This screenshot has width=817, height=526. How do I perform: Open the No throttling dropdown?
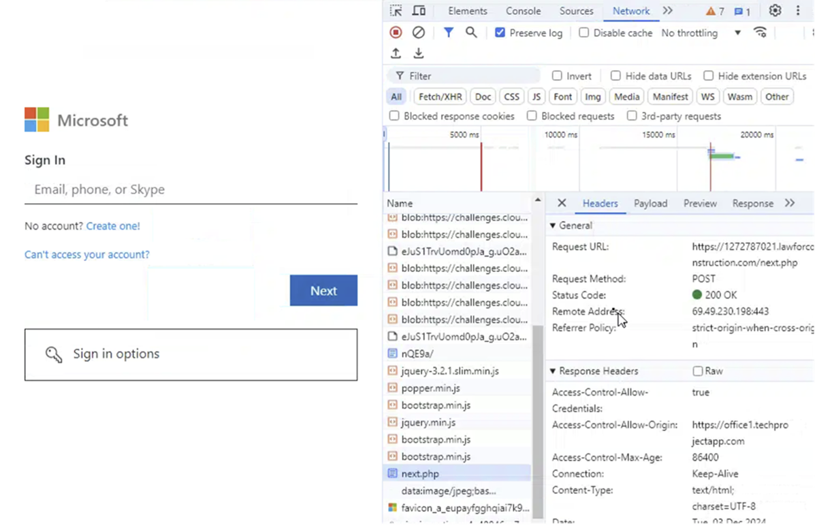(701, 33)
